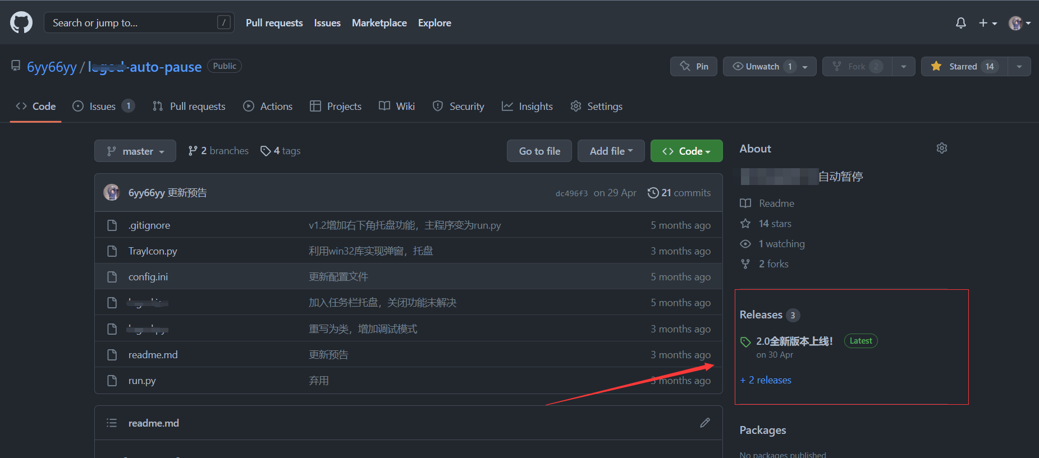View the 1 watching link

point(772,243)
